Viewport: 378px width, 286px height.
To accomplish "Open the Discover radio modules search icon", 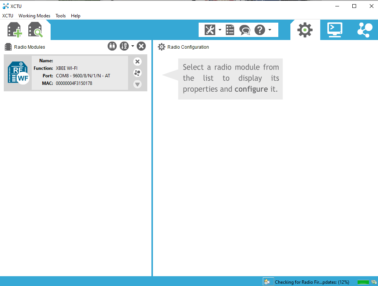I will coord(35,30).
